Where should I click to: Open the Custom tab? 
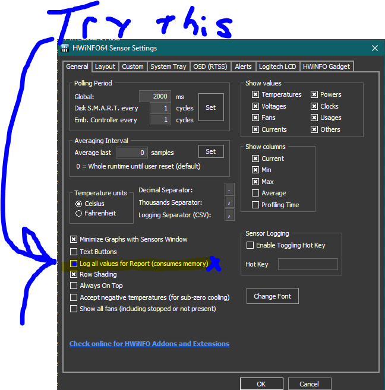(x=132, y=66)
